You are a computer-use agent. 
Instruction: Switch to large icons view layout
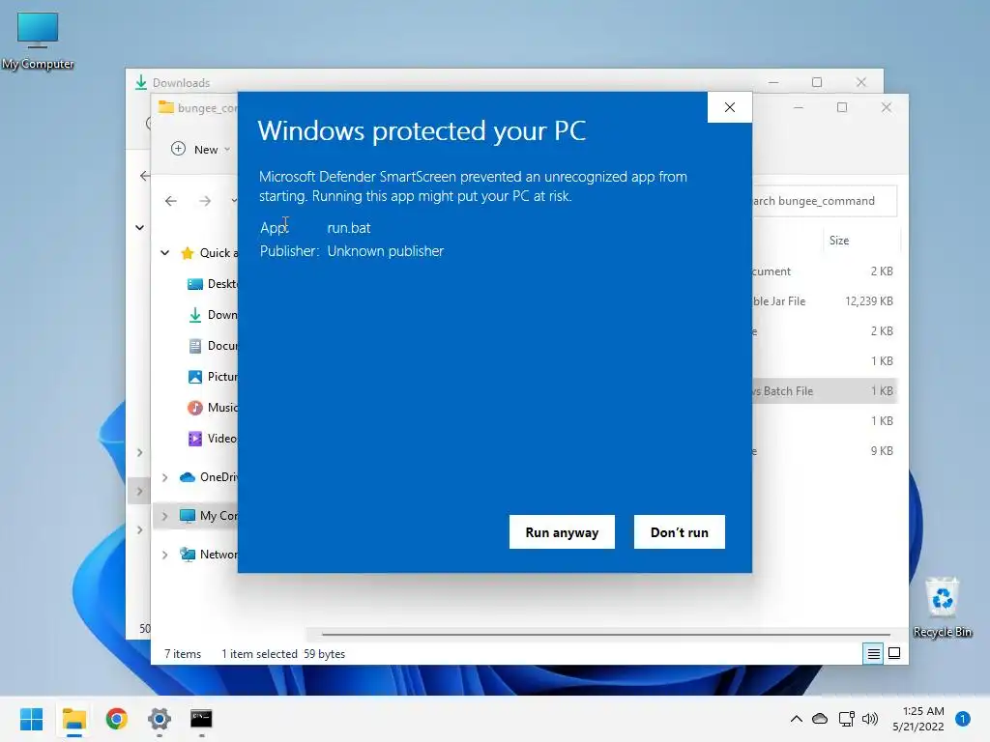coord(894,654)
